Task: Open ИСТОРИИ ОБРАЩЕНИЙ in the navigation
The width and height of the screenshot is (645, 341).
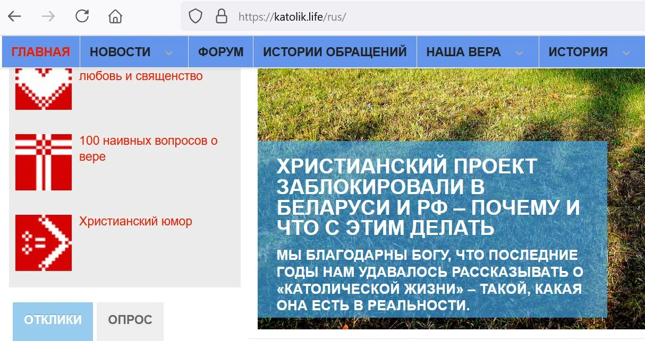Action: (x=335, y=52)
